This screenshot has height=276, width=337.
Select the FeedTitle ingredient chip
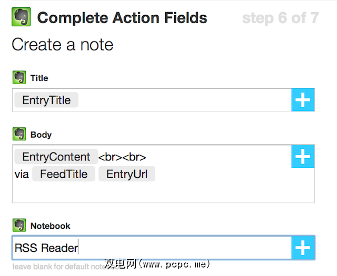click(x=64, y=174)
